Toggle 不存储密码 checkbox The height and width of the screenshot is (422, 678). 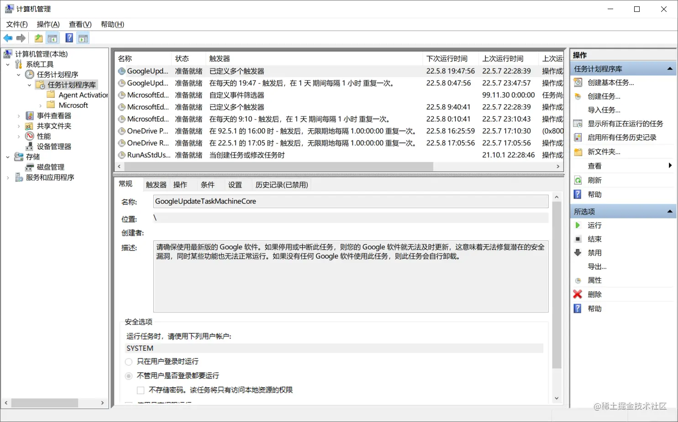tap(141, 390)
